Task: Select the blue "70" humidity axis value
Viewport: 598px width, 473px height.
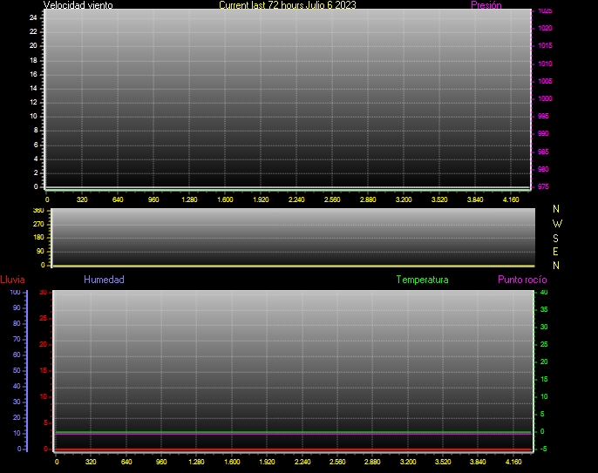Action: click(x=17, y=339)
